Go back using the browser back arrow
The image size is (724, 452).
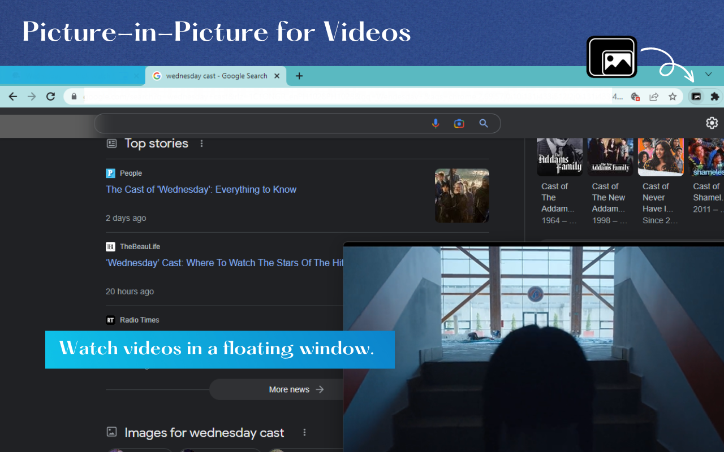(x=13, y=97)
